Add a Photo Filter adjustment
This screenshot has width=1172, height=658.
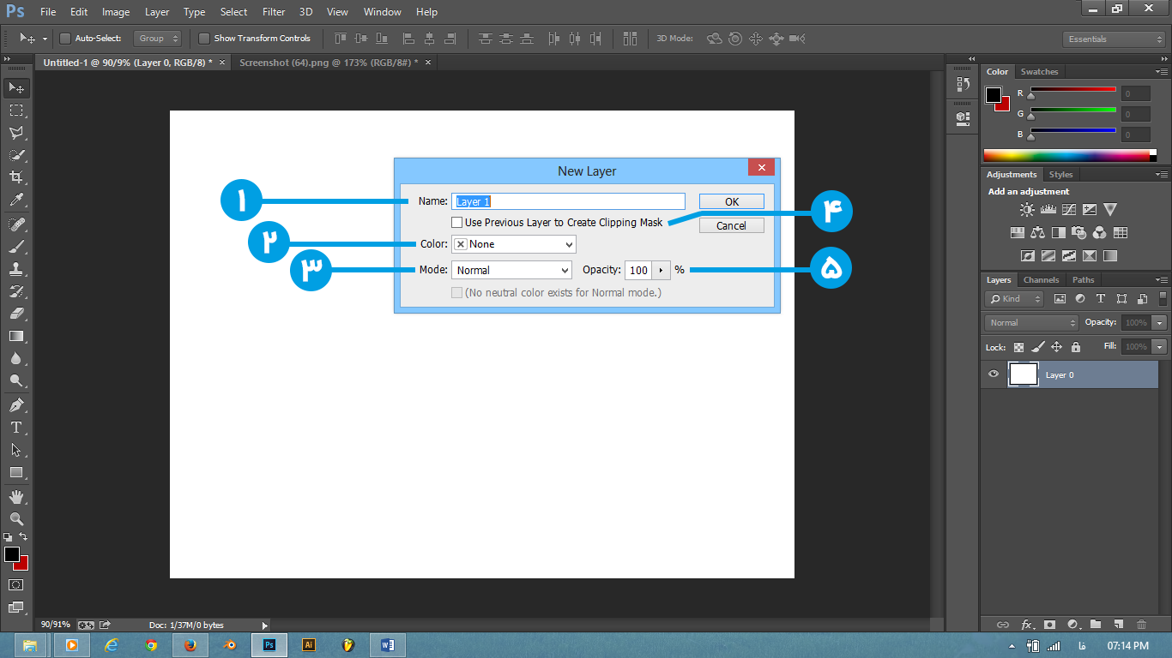[x=1078, y=232]
